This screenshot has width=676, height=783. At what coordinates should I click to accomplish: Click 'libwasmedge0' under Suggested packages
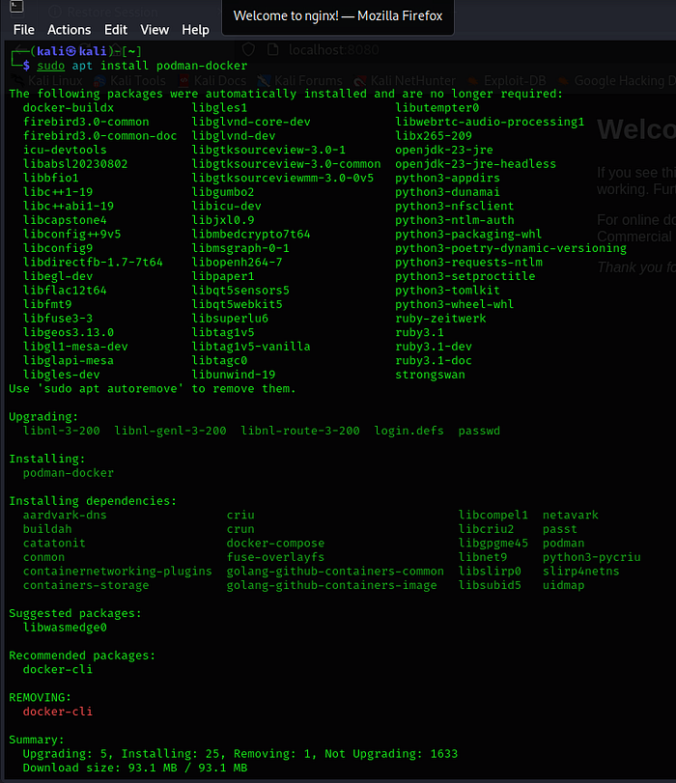(x=65, y=628)
